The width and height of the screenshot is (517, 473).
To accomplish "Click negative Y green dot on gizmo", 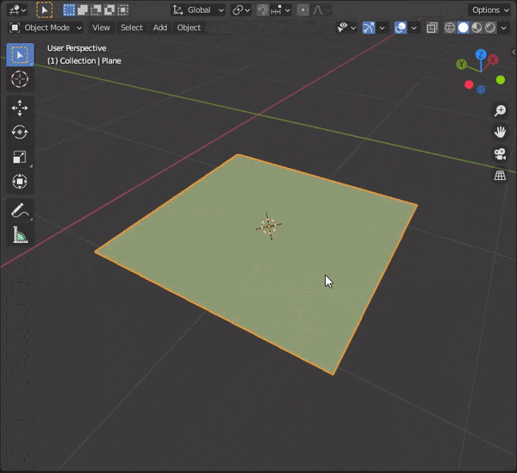I will pos(501,80).
